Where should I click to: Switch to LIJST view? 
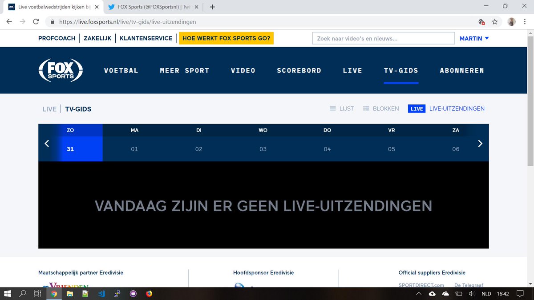point(342,108)
